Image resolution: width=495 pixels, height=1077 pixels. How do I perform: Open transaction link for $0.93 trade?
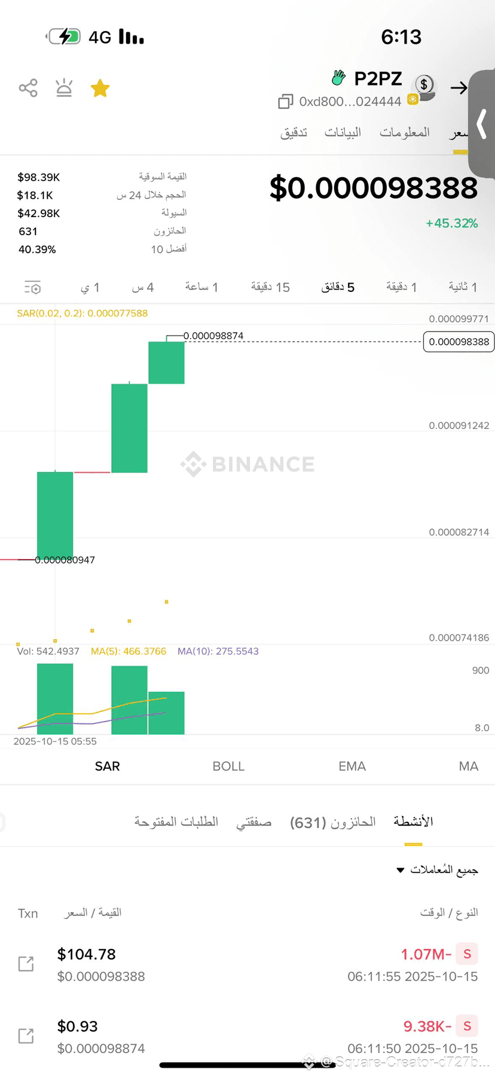(26, 1036)
